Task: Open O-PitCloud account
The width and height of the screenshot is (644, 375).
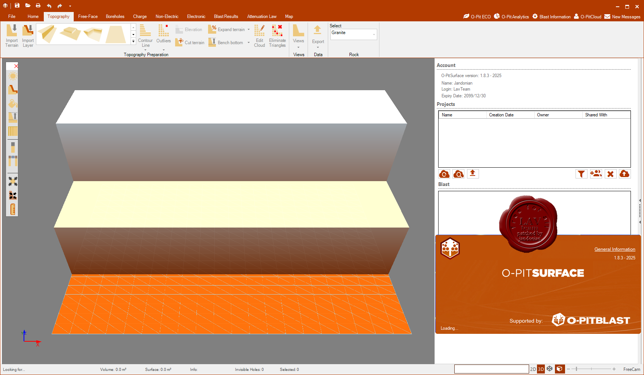Action: [x=587, y=16]
